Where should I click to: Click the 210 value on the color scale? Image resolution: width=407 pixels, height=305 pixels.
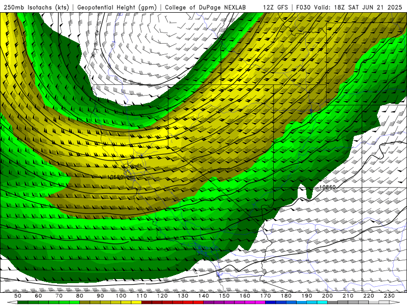pyautogui.click(x=348, y=296)
